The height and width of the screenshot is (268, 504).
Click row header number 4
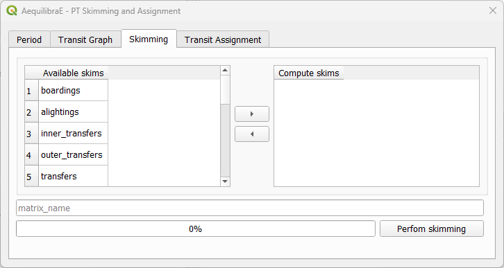pyautogui.click(x=31, y=155)
